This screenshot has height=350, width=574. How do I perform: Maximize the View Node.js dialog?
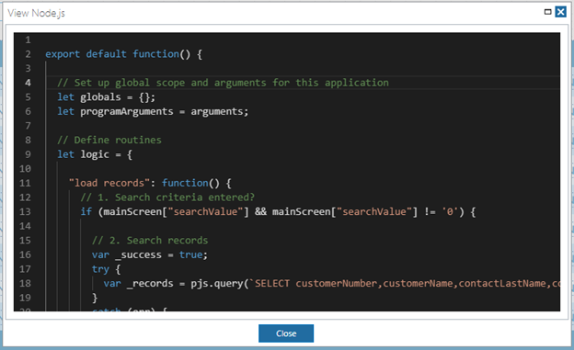point(547,12)
